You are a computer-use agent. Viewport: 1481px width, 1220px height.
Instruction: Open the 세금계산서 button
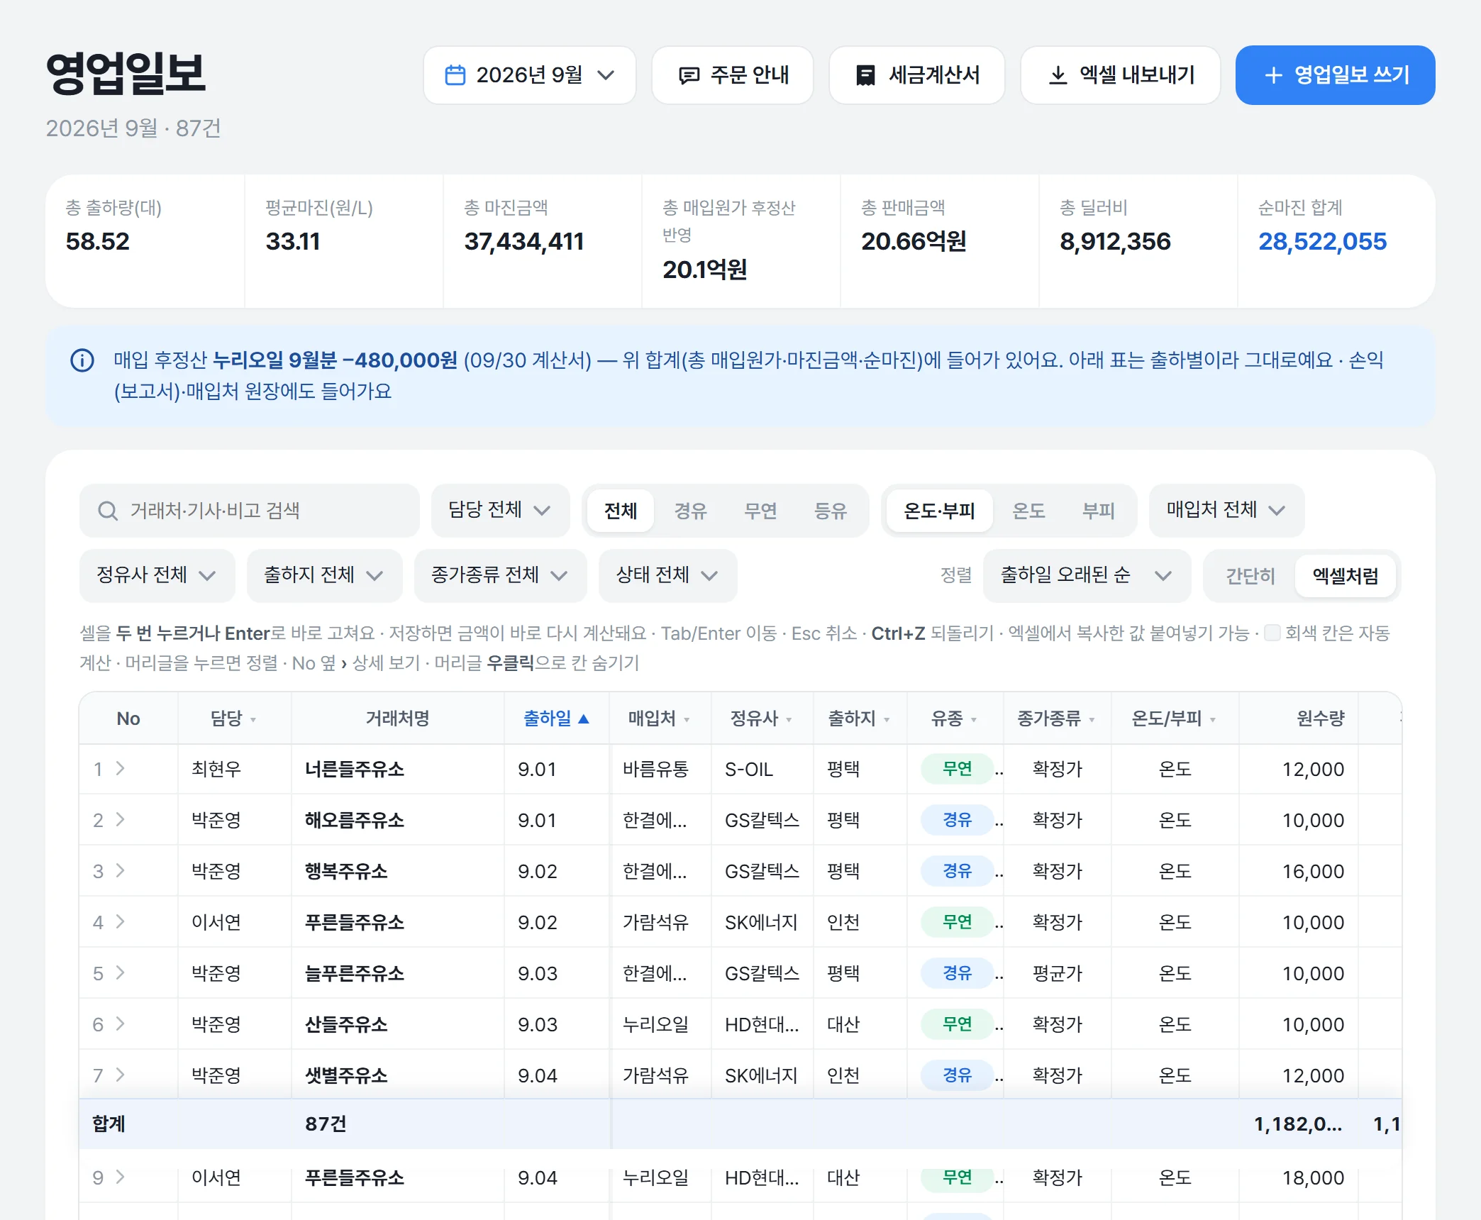coord(916,75)
